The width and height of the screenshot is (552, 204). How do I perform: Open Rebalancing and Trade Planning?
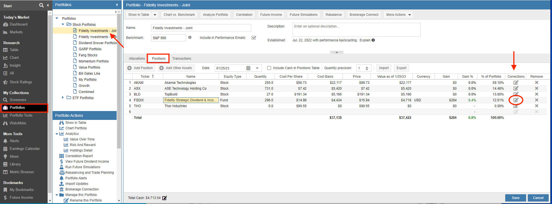(90, 173)
